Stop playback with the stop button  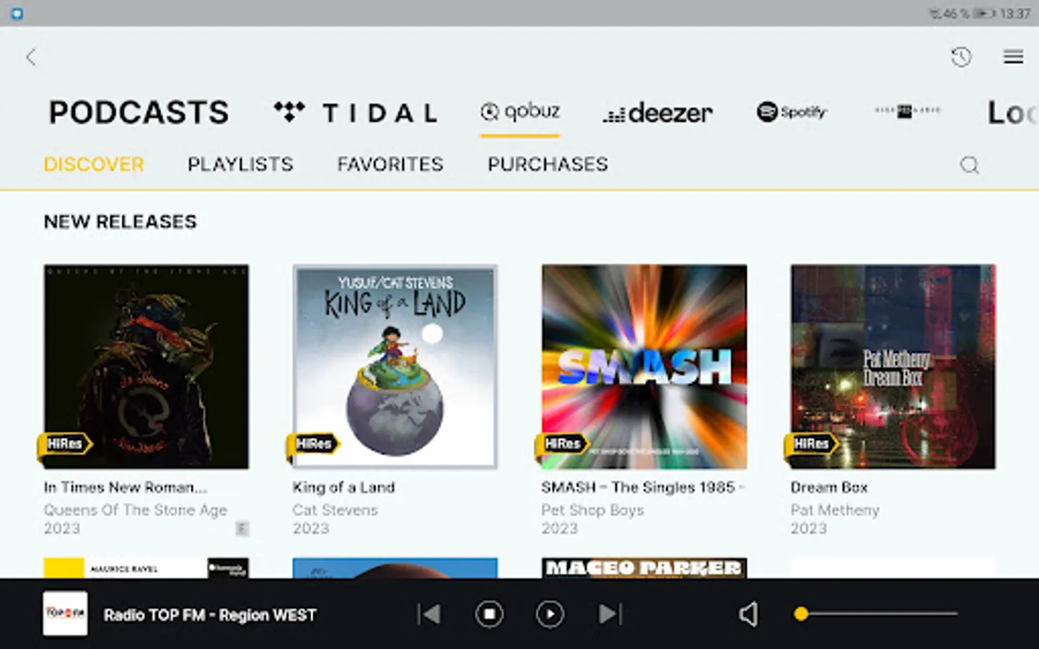click(489, 614)
